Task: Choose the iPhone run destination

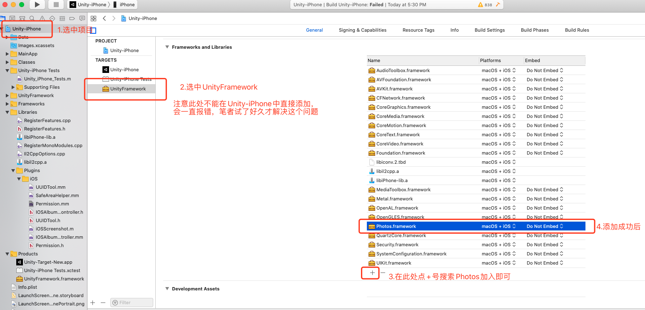Action: [x=124, y=5]
